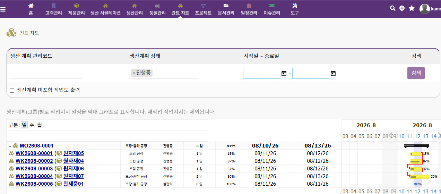Click cubes icon beside WK2608-00003
Viewport: 441px width, 194px height.
coord(11,169)
